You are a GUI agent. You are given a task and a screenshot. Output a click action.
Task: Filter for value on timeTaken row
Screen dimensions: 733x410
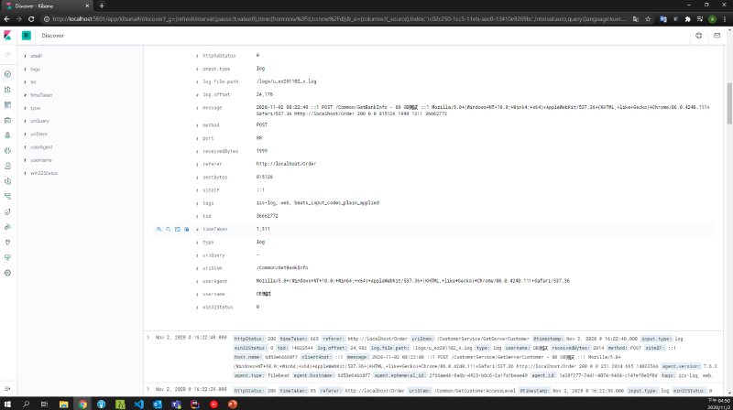(x=158, y=229)
